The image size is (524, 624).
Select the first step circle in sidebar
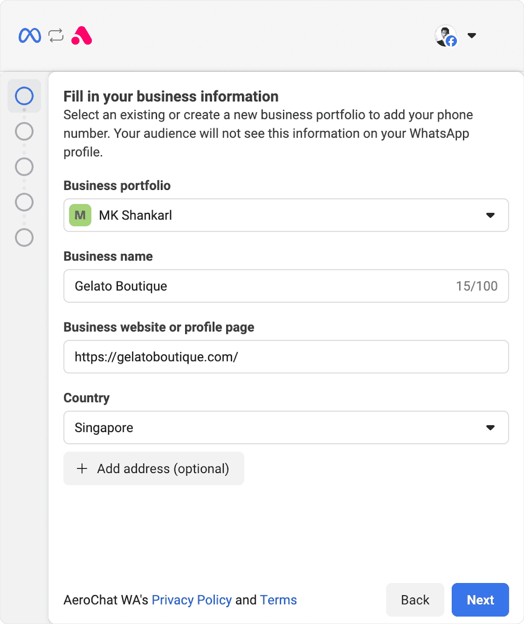pyautogui.click(x=24, y=96)
